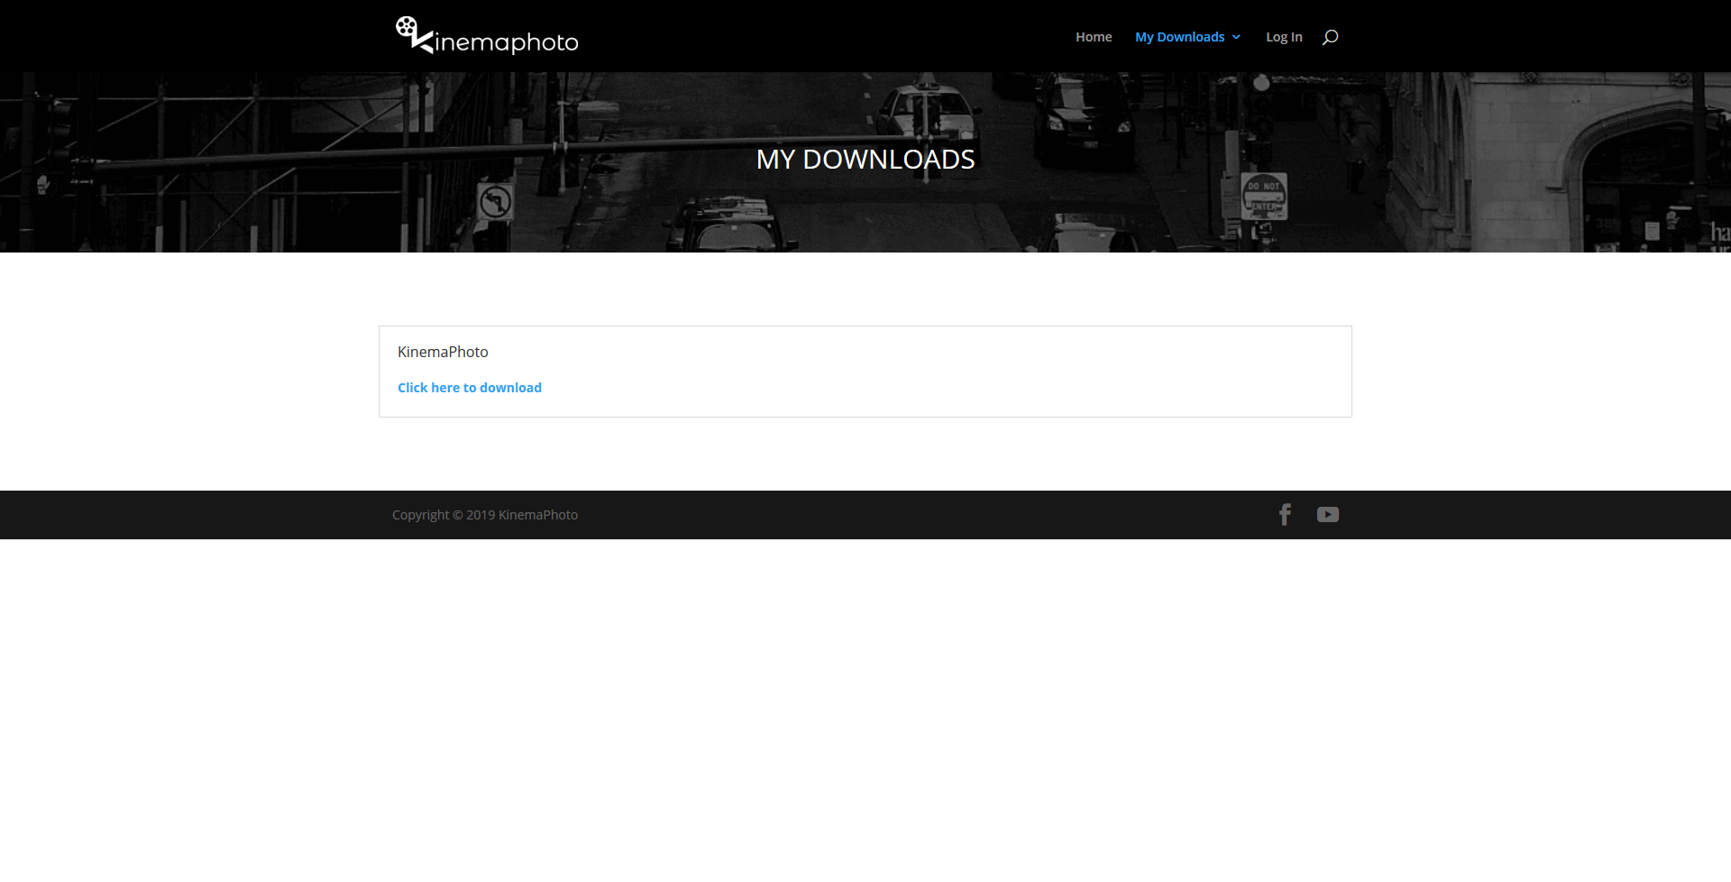Screen dimensions: 1731x882
Task: Expand the My Downloads dropdown chevron
Action: click(x=1236, y=37)
